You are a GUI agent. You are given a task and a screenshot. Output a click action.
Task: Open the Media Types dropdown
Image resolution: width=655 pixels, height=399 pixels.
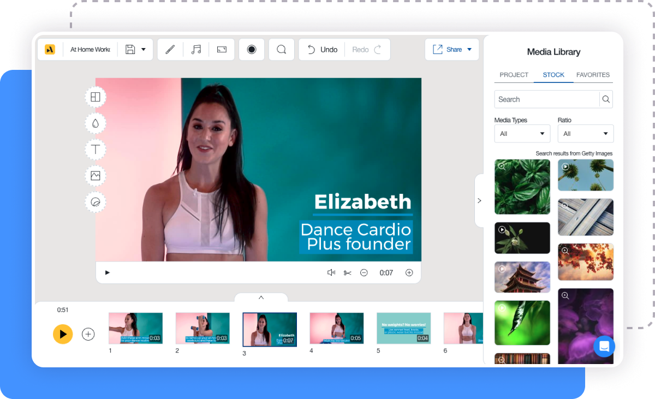point(522,133)
